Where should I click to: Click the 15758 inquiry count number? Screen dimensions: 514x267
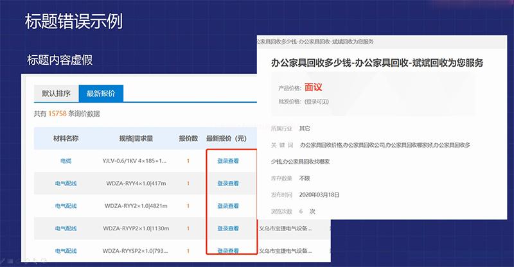[58, 114]
